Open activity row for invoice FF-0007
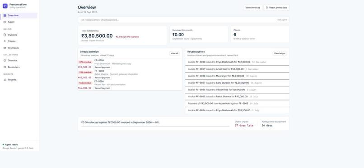364x168 pixels. tap(237, 83)
